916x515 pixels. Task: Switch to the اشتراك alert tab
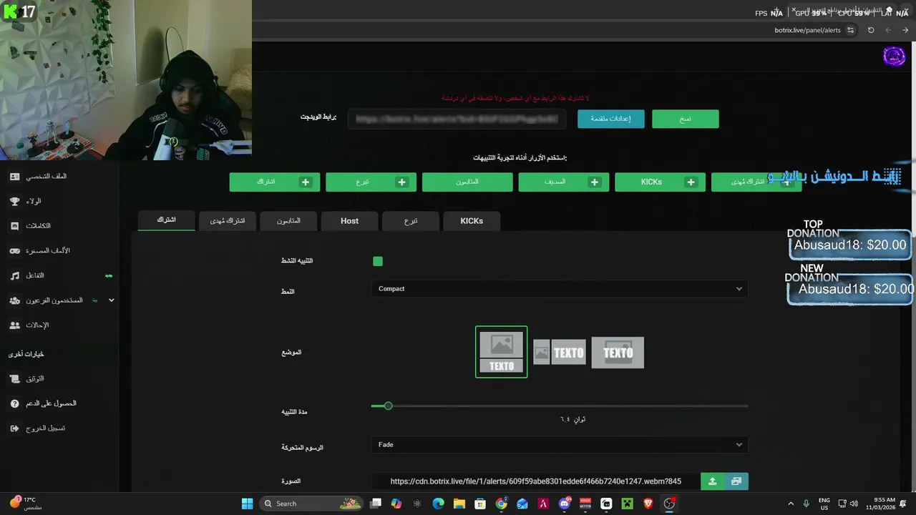(166, 220)
